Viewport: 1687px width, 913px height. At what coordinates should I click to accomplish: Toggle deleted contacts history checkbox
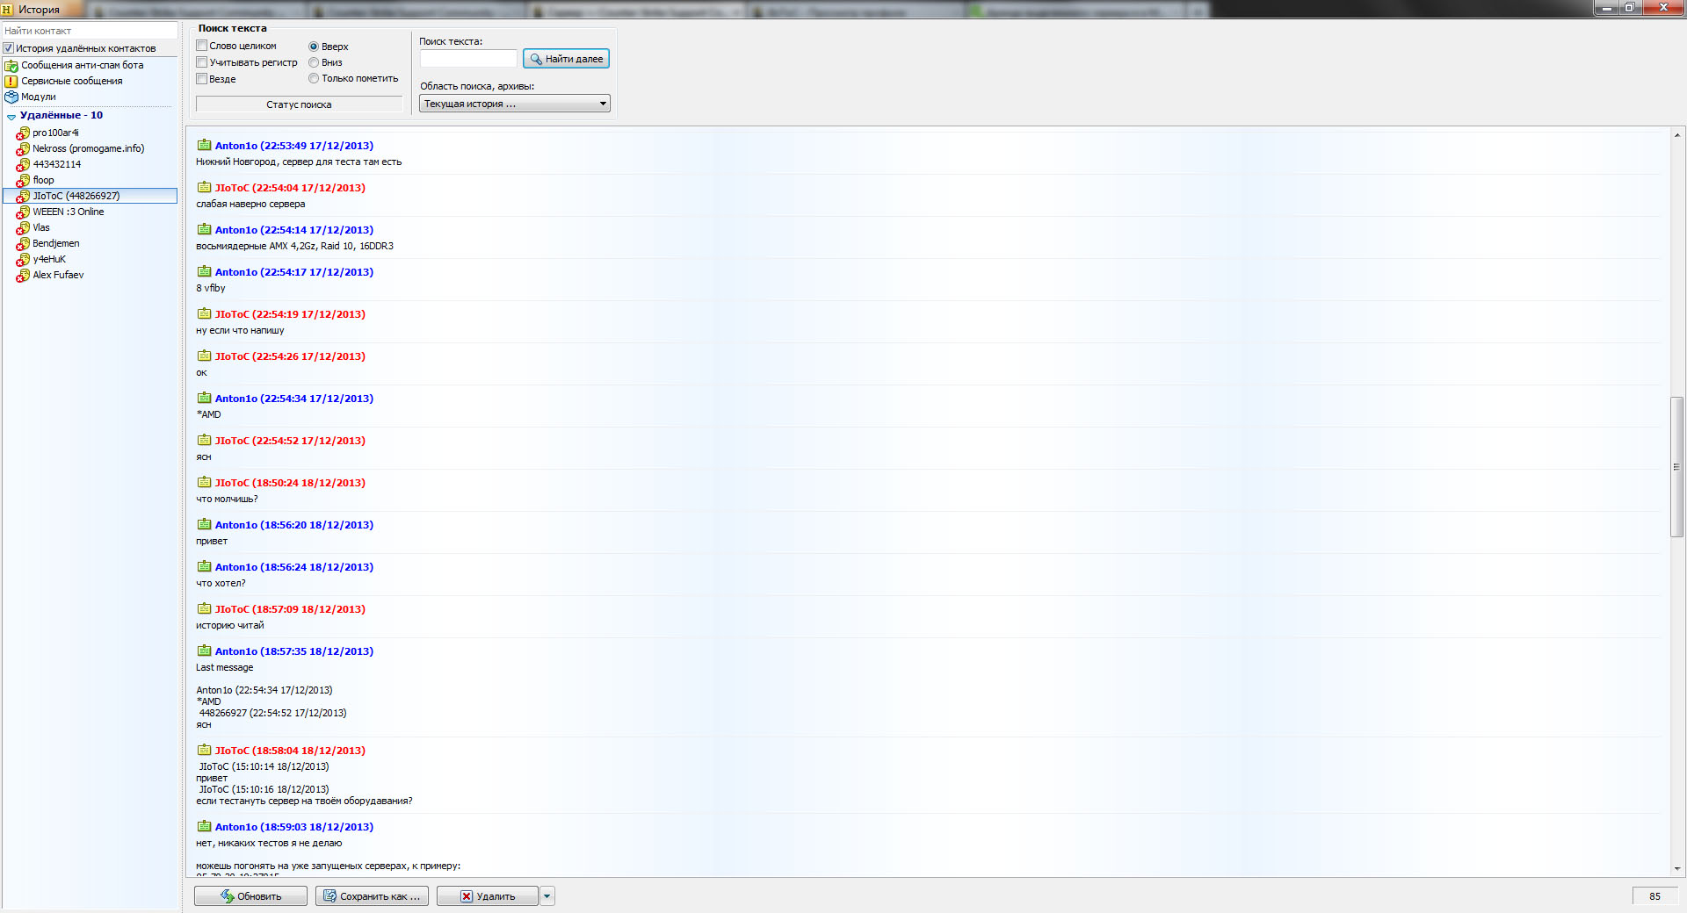[x=9, y=48]
